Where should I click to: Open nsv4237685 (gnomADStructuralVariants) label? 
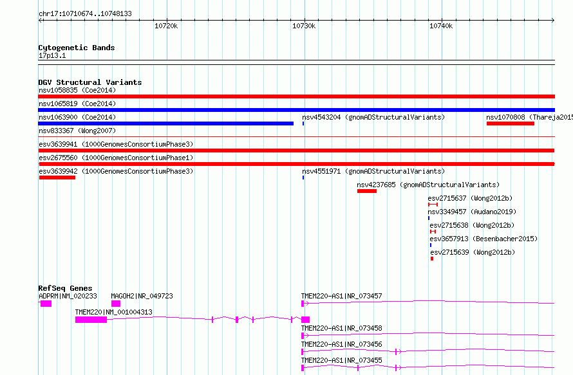[428, 185]
